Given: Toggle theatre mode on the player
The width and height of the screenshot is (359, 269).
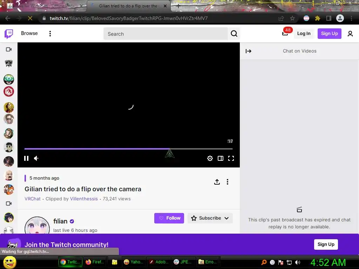Looking at the screenshot, I should 221,158.
